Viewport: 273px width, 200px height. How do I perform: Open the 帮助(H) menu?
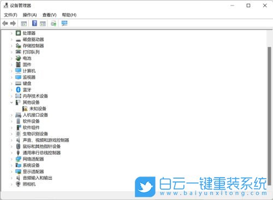pyautogui.click(x=69, y=15)
